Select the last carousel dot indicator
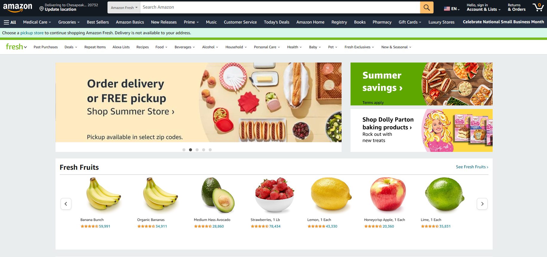The image size is (547, 257). coord(210,150)
